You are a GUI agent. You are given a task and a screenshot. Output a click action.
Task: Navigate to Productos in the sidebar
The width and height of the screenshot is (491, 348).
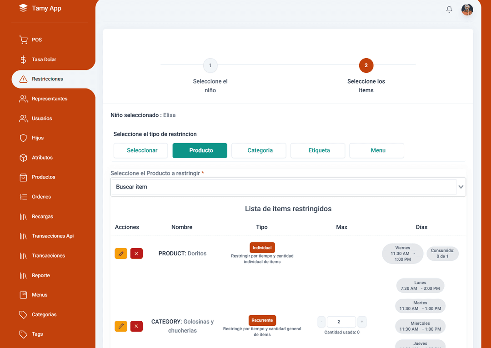tap(43, 177)
